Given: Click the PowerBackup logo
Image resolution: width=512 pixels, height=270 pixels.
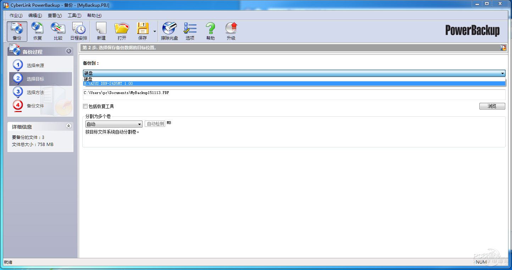Looking at the screenshot, I should pos(473,31).
